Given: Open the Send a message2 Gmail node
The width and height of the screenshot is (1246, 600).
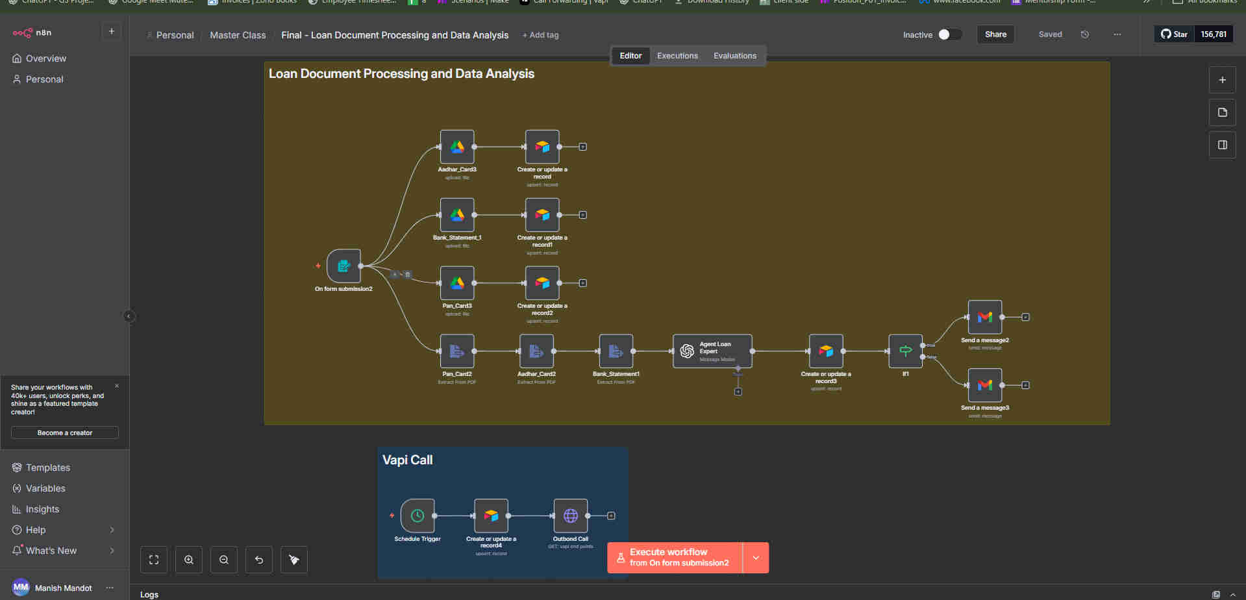Looking at the screenshot, I should (985, 317).
